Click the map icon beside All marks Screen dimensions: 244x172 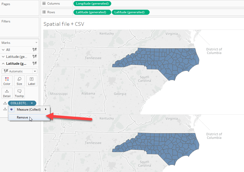tap(35, 50)
